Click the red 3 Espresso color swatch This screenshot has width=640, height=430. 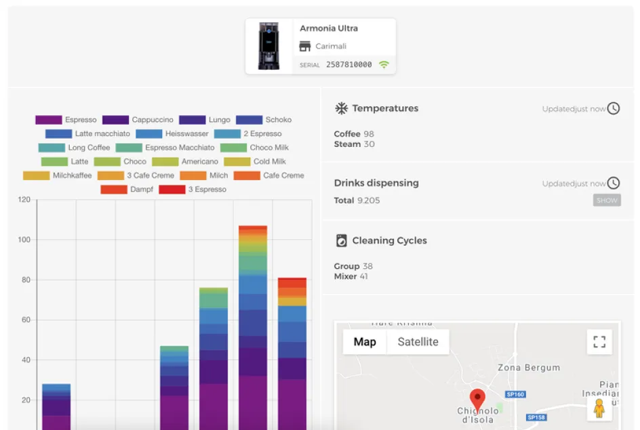172,190
